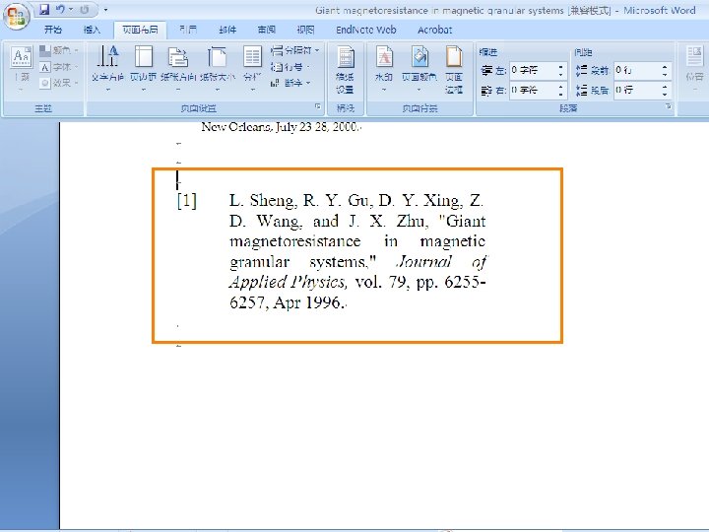
Task: Click the Redo icon in quick access toolbar
Action: pyautogui.click(x=84, y=9)
